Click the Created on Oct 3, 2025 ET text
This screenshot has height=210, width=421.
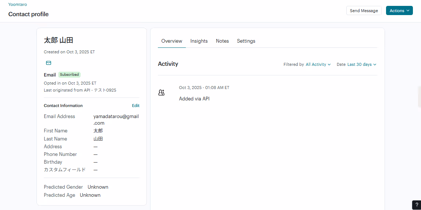pyautogui.click(x=69, y=52)
